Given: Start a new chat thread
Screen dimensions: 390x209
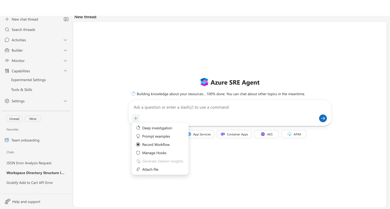Looking at the screenshot, I should 22,19.
